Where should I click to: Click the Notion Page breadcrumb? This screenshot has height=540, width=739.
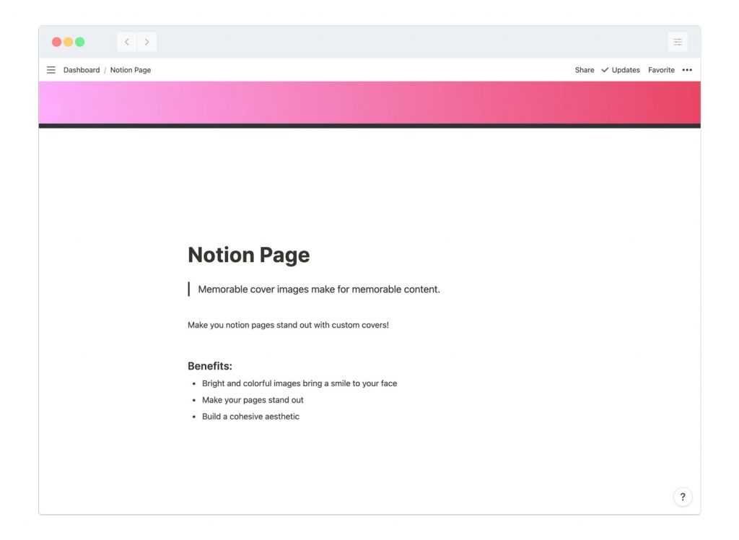(131, 70)
